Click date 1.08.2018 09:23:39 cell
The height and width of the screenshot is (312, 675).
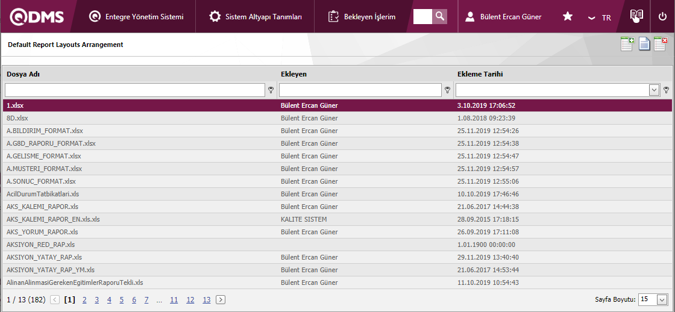coord(486,118)
